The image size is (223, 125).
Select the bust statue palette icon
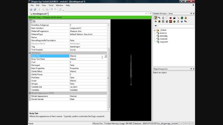click(x=163, y=18)
